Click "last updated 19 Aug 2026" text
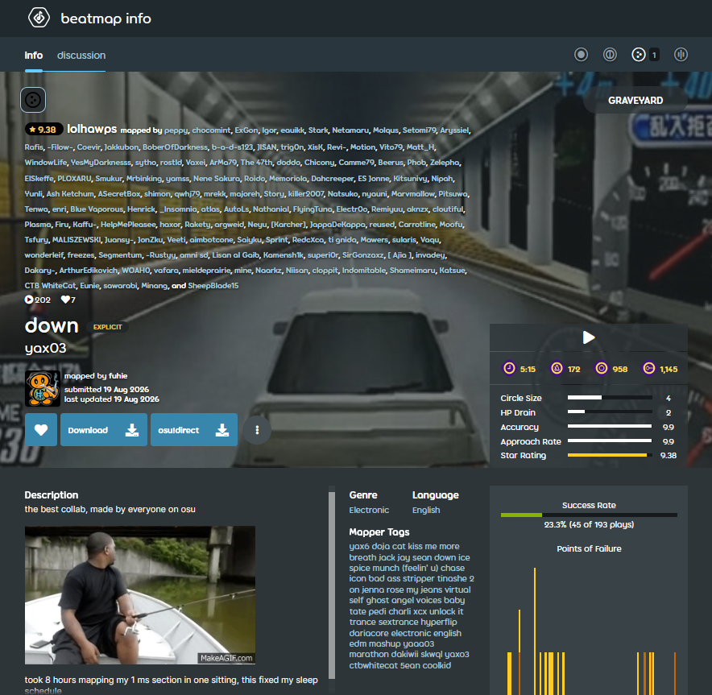 coord(111,399)
